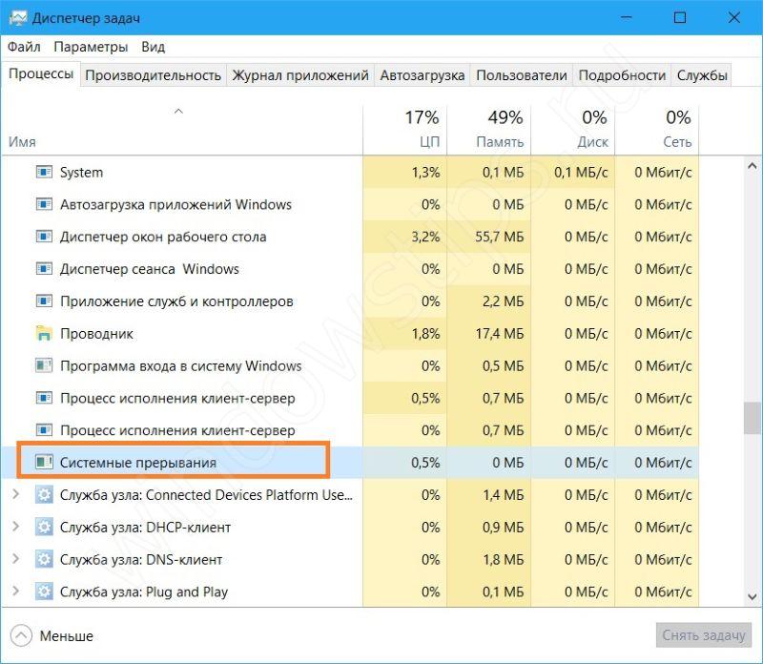Click the scrollbar up arrow
Image resolution: width=763 pixels, height=664 pixels.
pos(753,166)
